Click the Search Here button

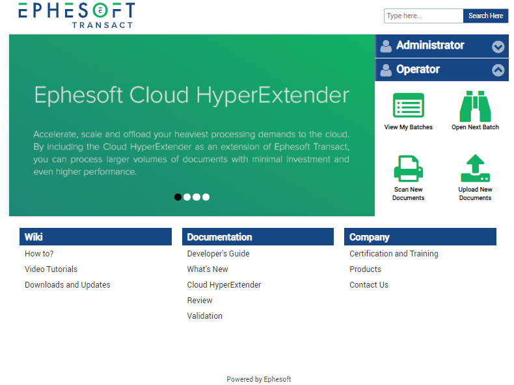pyautogui.click(x=485, y=16)
